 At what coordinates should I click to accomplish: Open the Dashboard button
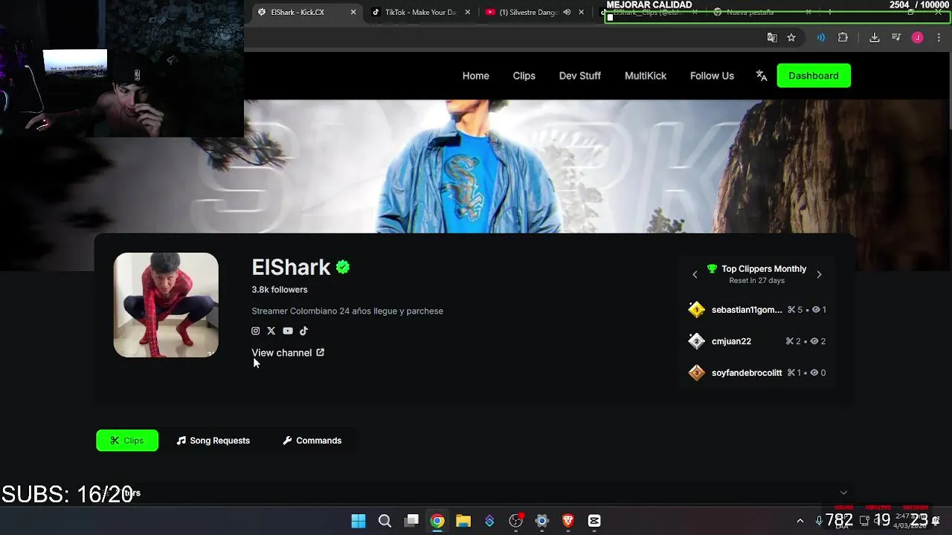point(814,76)
